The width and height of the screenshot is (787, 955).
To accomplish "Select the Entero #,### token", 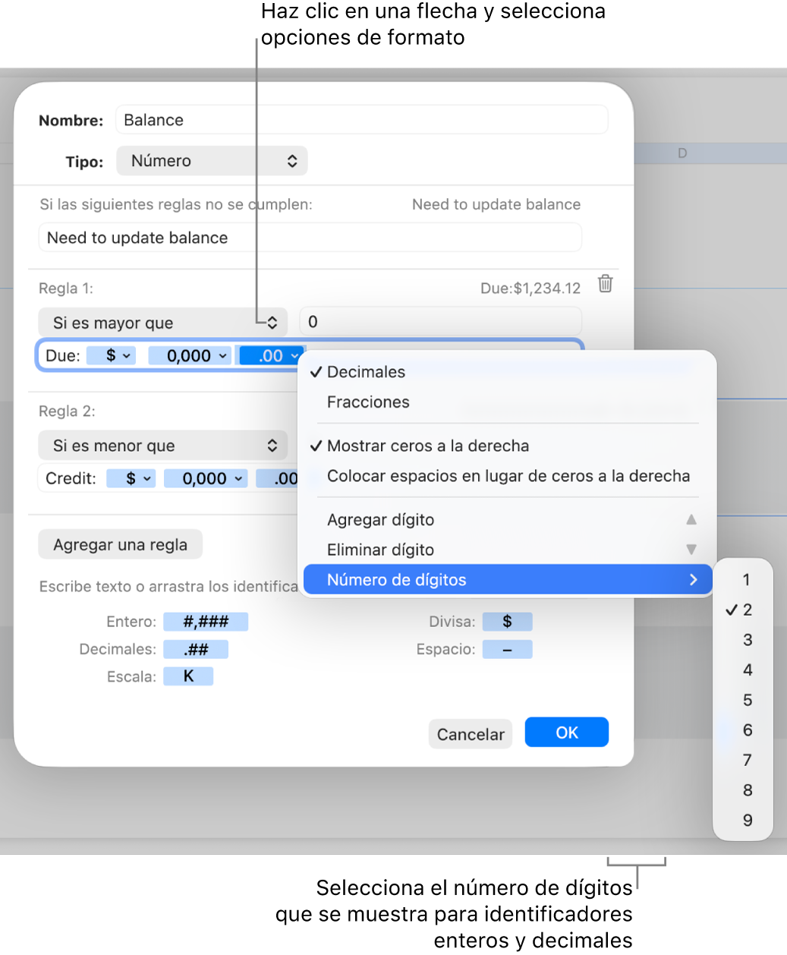I will point(207,621).
